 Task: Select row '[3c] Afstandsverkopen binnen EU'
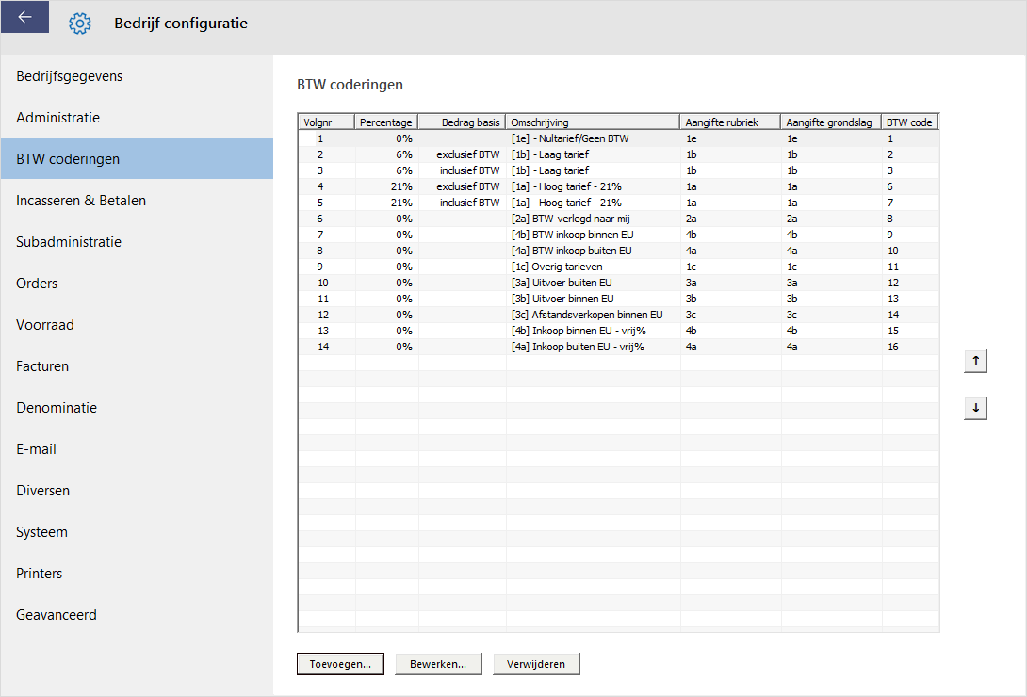click(x=618, y=315)
